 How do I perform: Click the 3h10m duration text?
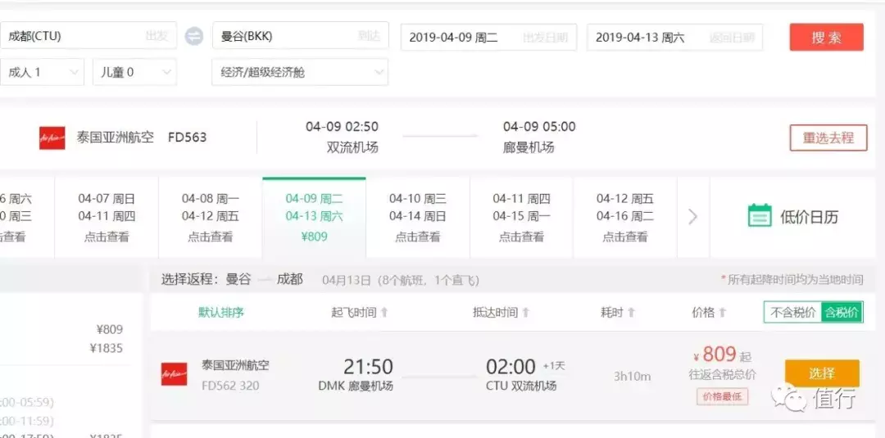[x=632, y=376]
